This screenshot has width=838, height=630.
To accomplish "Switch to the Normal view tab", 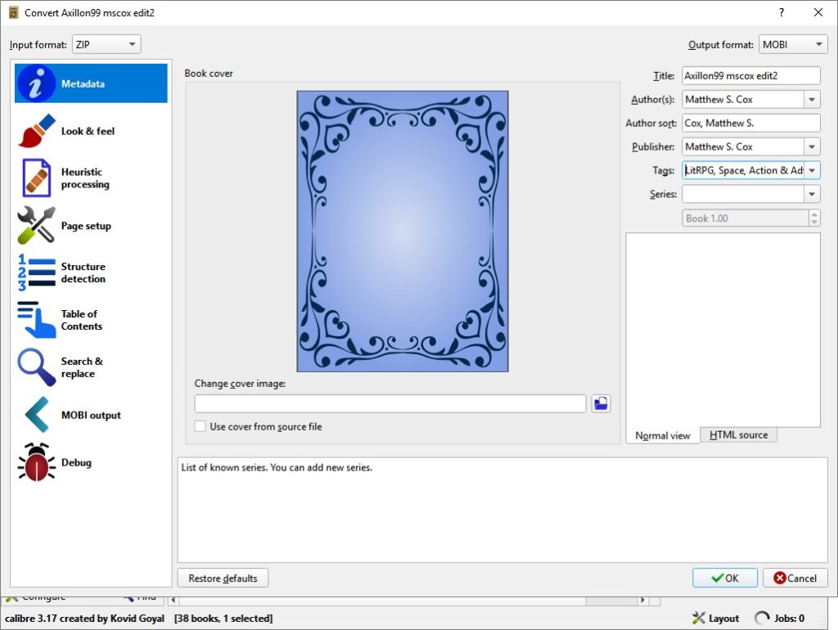I will (663, 435).
